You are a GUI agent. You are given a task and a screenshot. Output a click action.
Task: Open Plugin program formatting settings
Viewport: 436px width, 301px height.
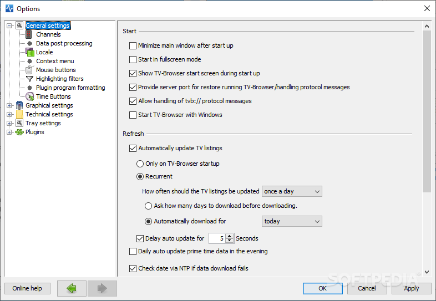coord(70,88)
